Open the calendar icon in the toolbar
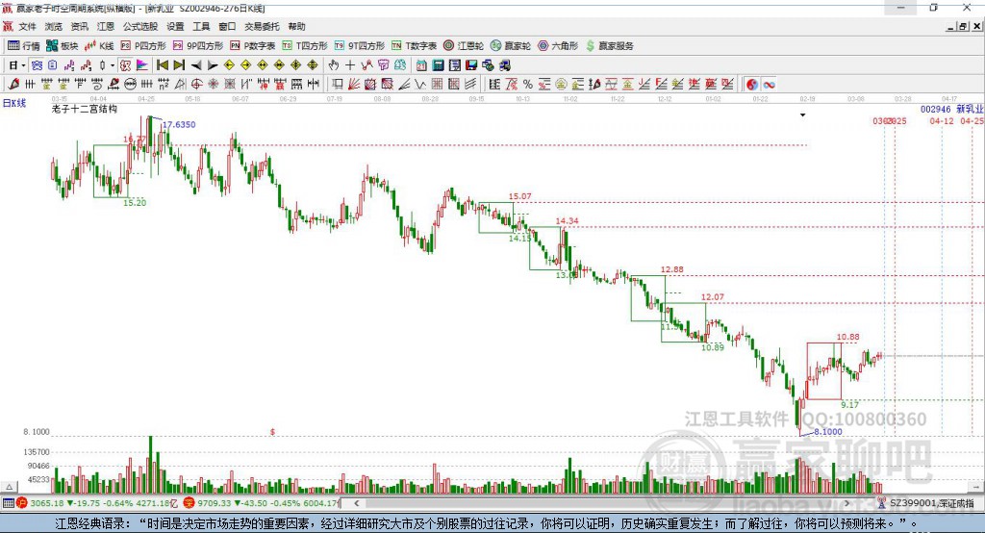The height and width of the screenshot is (533, 985). [421, 65]
